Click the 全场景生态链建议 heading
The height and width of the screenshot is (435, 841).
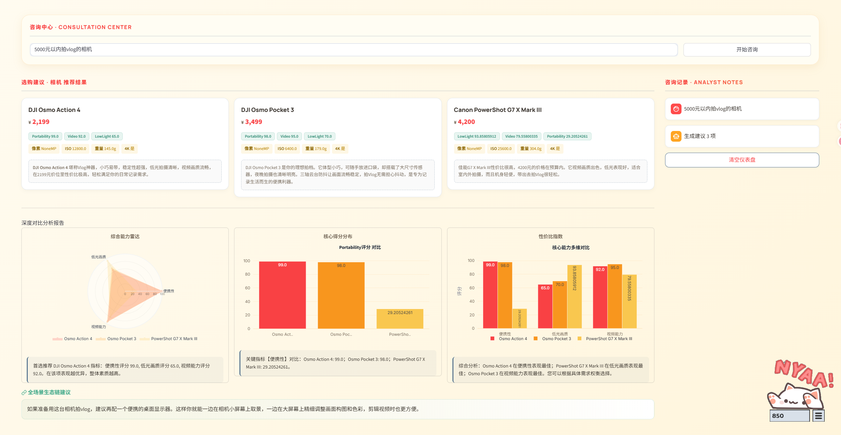[49, 393]
